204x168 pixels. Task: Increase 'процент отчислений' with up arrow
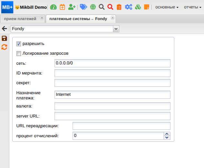point(167,134)
